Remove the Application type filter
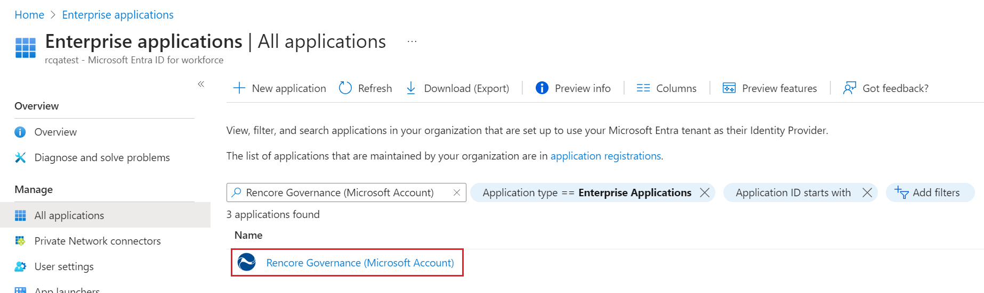 coord(705,192)
